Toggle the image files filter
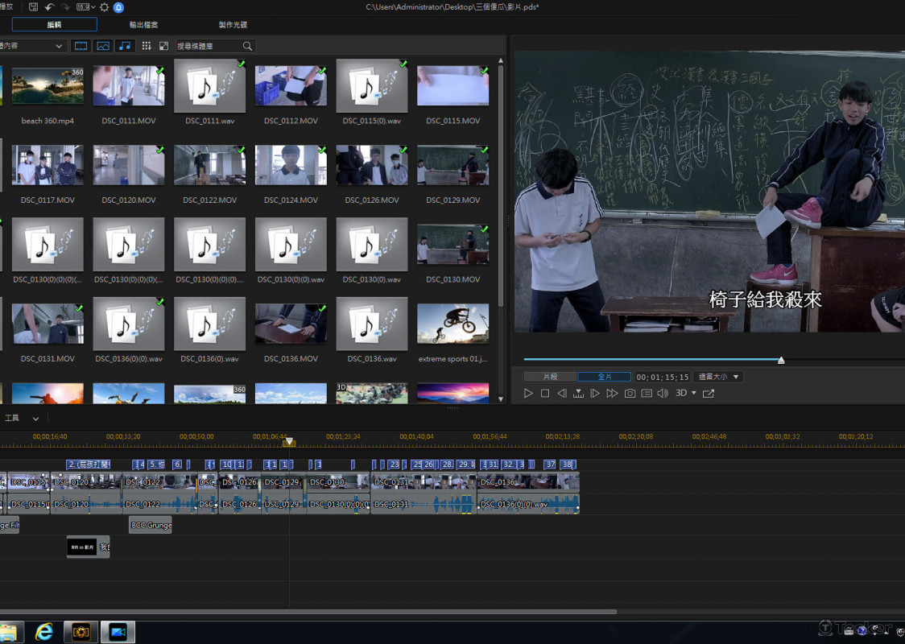Screen dimensions: 905x644 (x=102, y=47)
